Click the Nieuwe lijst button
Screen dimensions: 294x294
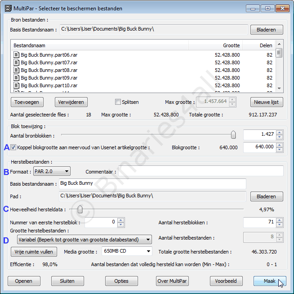click(267, 102)
